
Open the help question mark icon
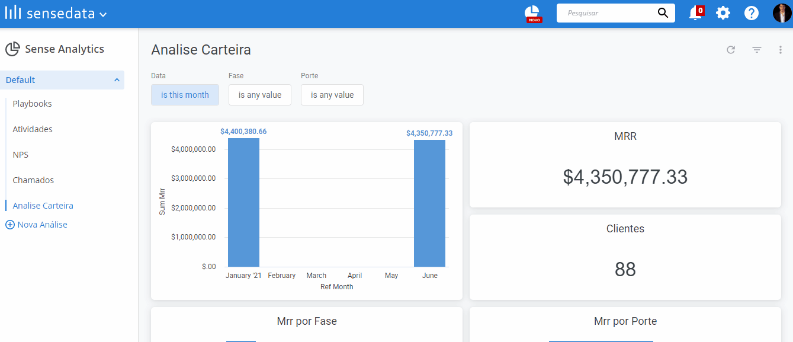[752, 13]
